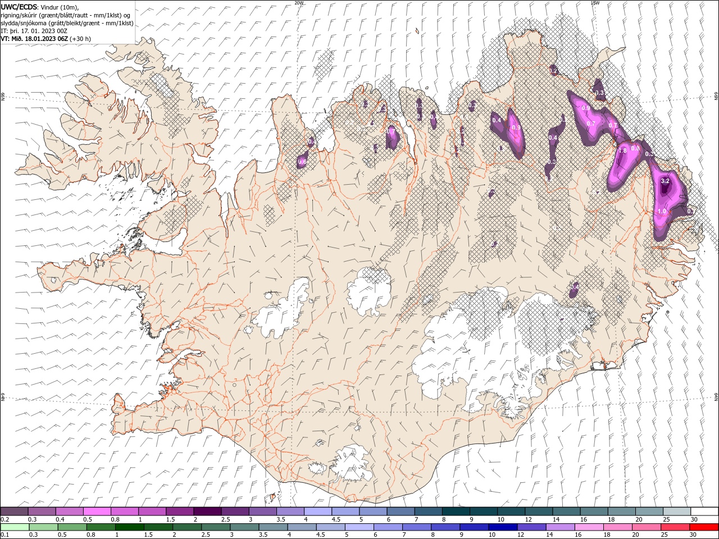This screenshot has width=719, height=539.
Task: Click the 'rigning/skúrir' legend description line
Action: coord(66,15)
